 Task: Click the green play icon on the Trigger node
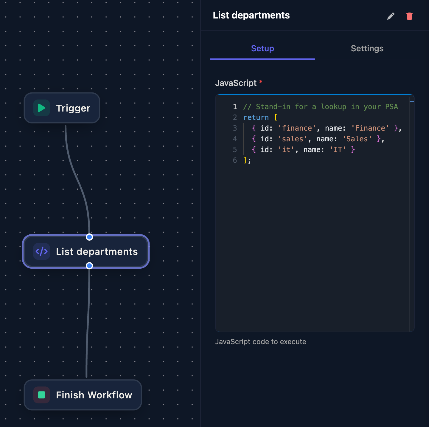[42, 108]
